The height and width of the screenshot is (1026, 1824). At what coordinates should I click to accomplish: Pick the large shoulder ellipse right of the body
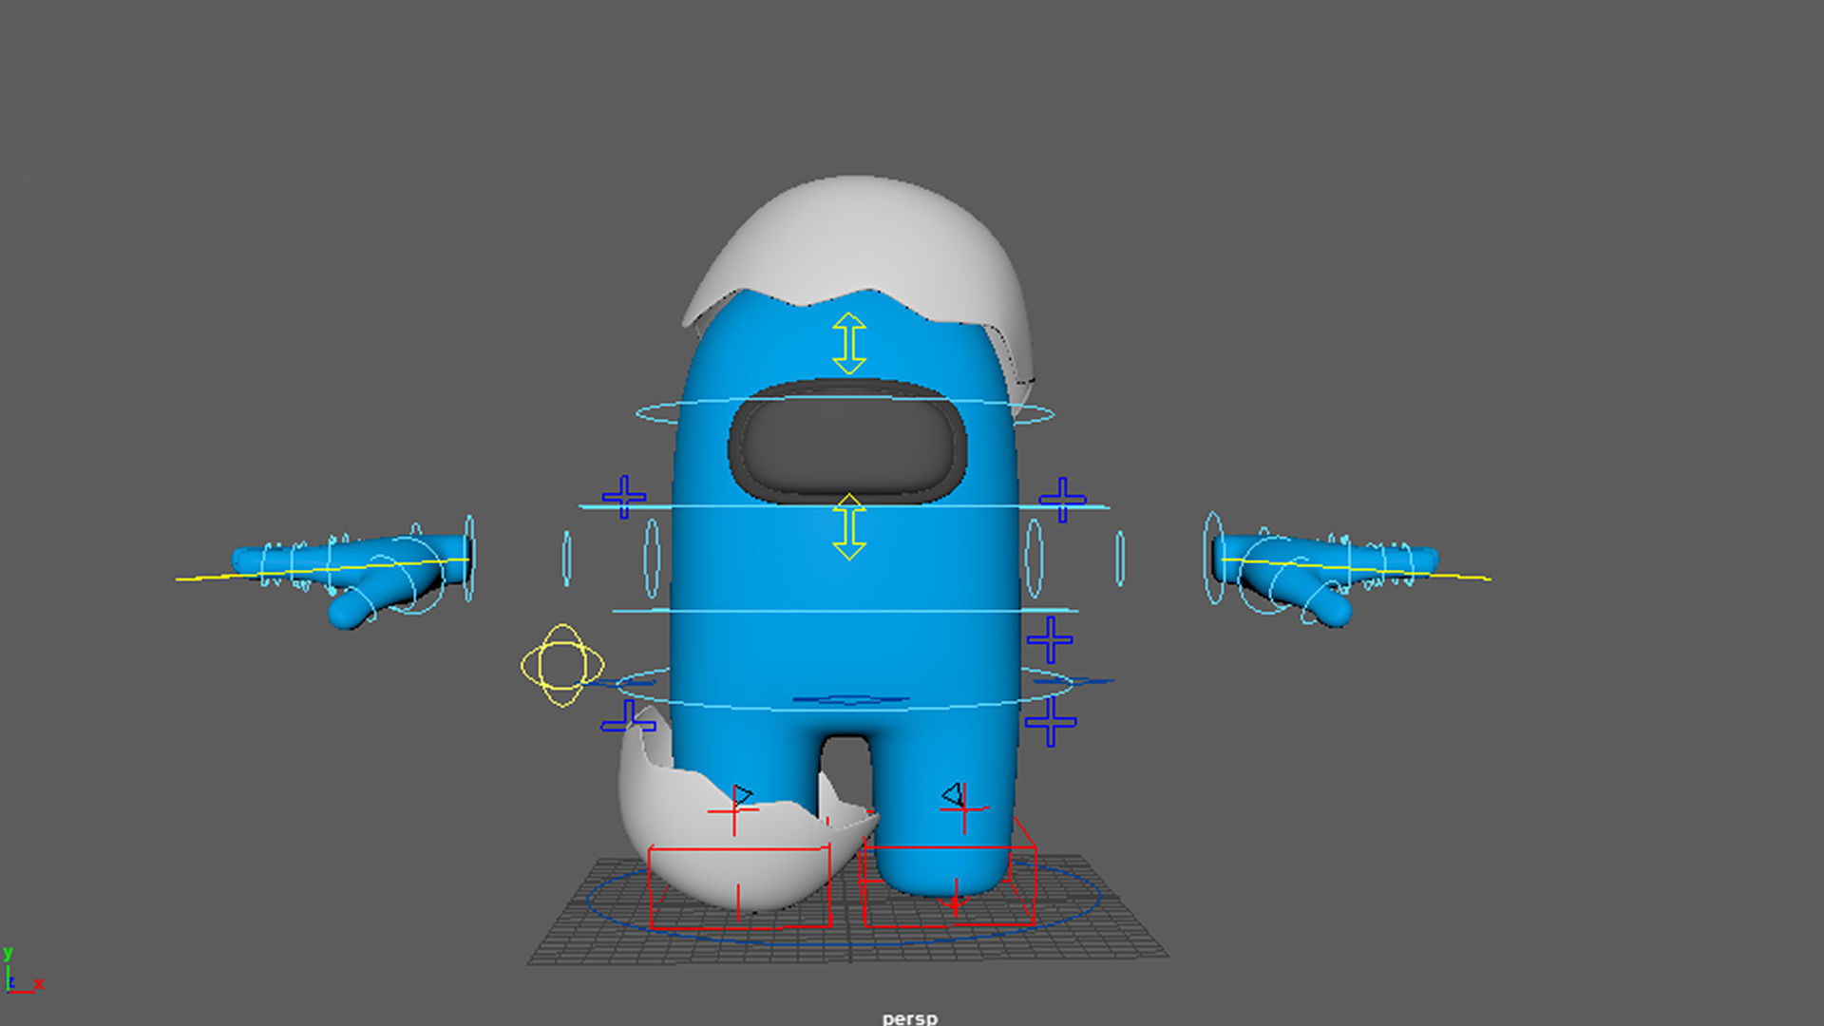point(1034,560)
